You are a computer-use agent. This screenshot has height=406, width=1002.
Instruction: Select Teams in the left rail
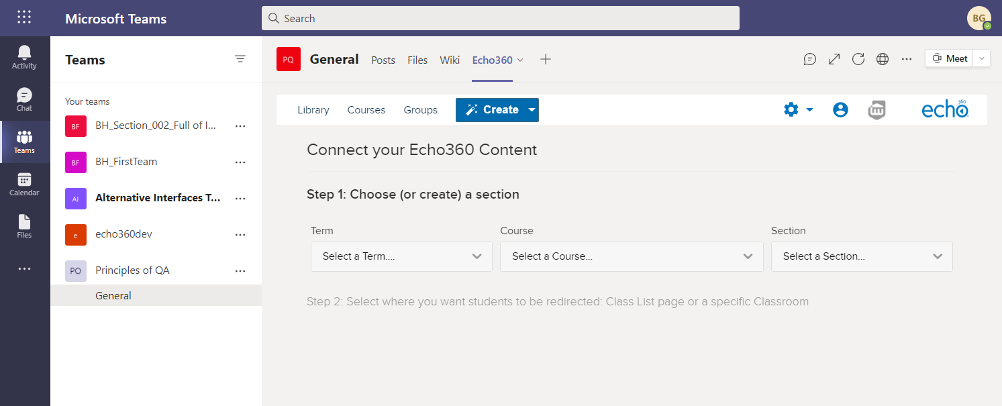pyautogui.click(x=24, y=142)
